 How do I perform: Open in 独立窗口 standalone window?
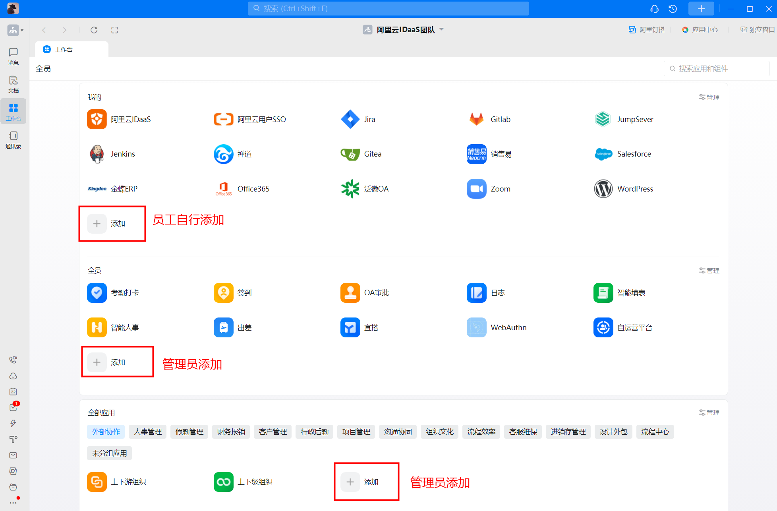pyautogui.click(x=758, y=30)
